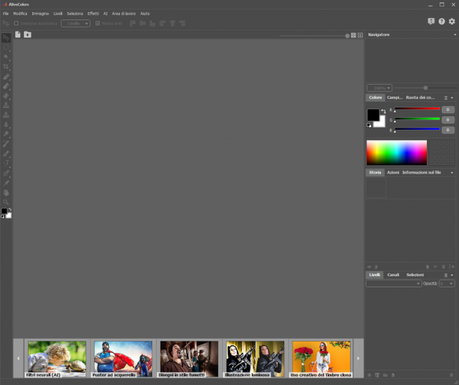Expand the Colore panel menu arrow
Screen dimensions: 459x385
(452, 98)
